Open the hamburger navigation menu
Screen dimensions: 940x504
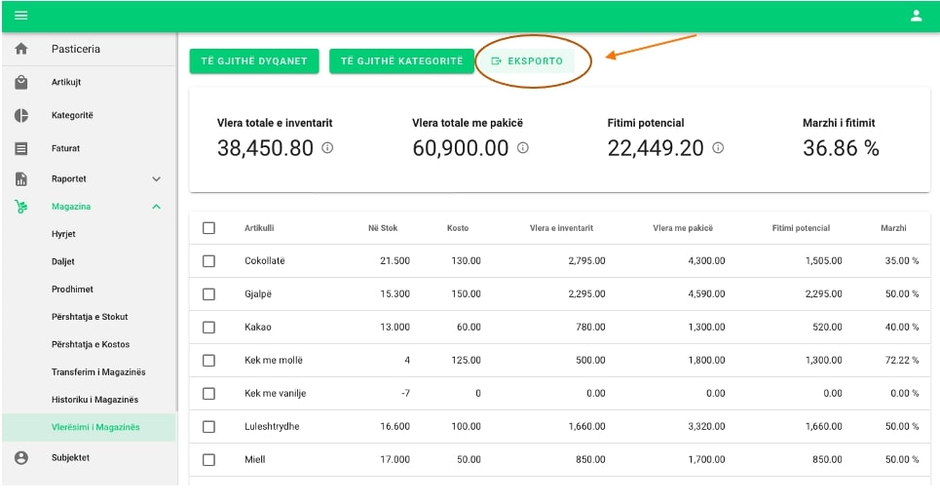click(20, 16)
